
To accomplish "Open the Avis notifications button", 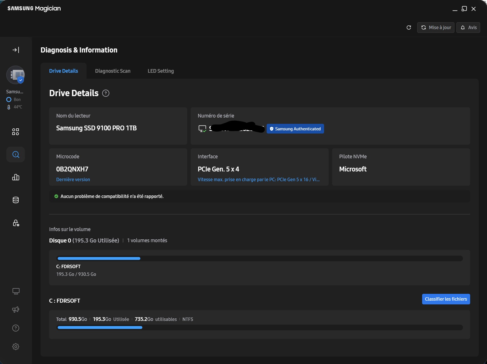I will tap(468, 27).
